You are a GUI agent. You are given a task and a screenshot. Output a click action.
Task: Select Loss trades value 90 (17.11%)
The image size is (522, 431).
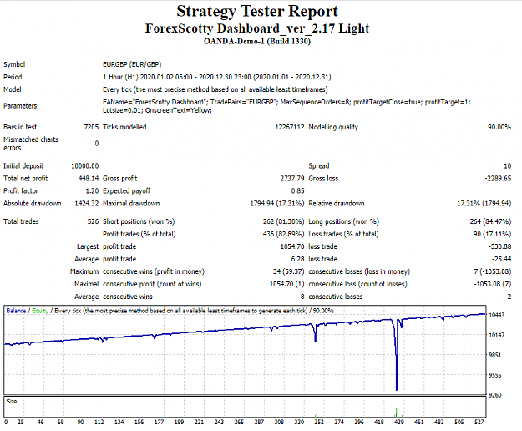click(493, 234)
